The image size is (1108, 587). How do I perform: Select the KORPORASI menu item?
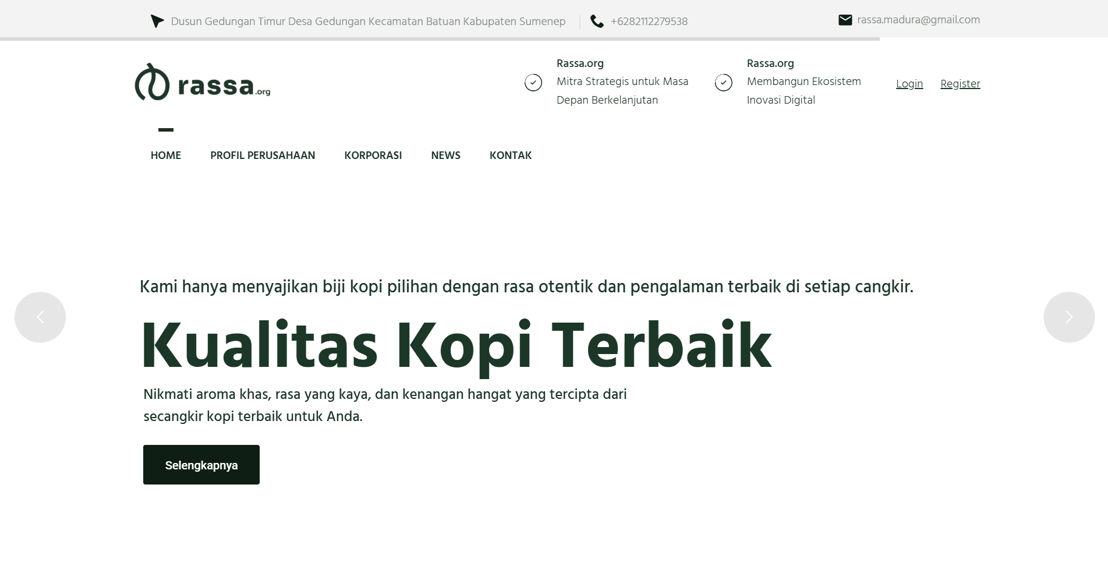pos(373,155)
